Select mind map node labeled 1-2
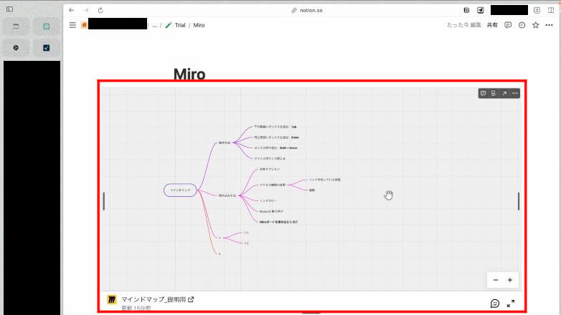Screen dimensions: 561x315 pyautogui.click(x=246, y=243)
